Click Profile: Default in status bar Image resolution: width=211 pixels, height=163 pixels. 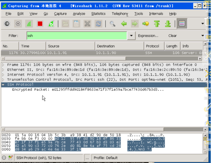pyautogui.click(x=106, y=158)
